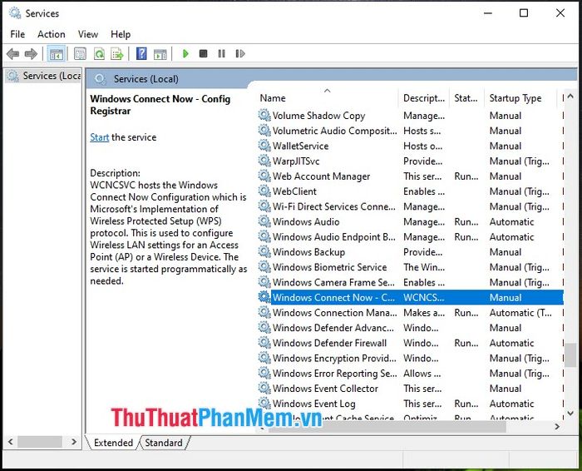The image size is (582, 471).
Task: Select the Windows Connection Mana... row
Action: 411,312
